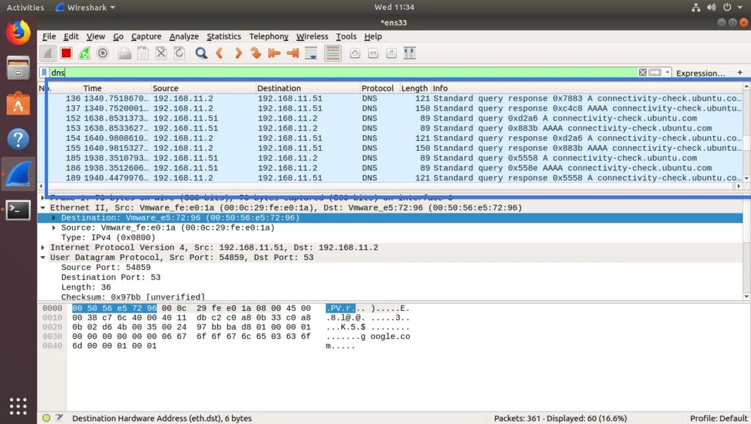Viewport: 751px width, 424px height.
Task: Expand Destination: Vmware_e5:72:96 node
Action: coord(53,218)
